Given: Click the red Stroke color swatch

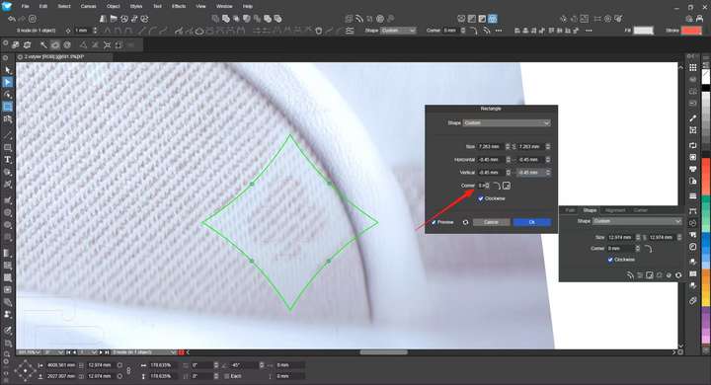Looking at the screenshot, I should [x=691, y=31].
